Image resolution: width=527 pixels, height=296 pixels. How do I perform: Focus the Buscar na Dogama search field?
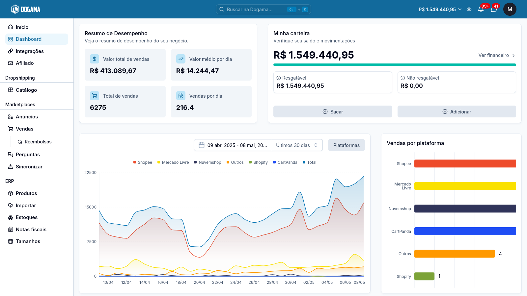point(263,9)
